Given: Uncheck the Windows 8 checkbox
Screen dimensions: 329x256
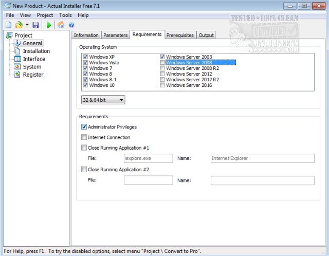Looking at the screenshot, I should 85,74.
